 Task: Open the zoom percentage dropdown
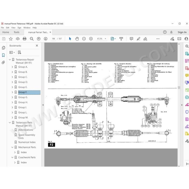point(105,39)
